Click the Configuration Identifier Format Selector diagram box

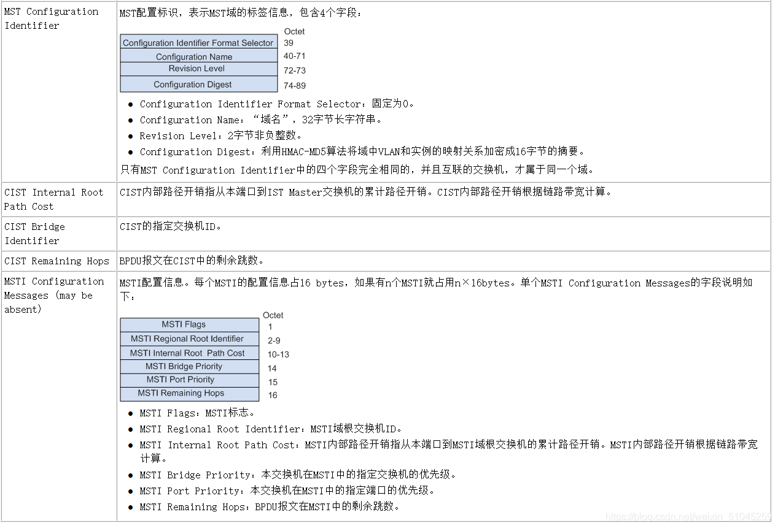coord(198,42)
